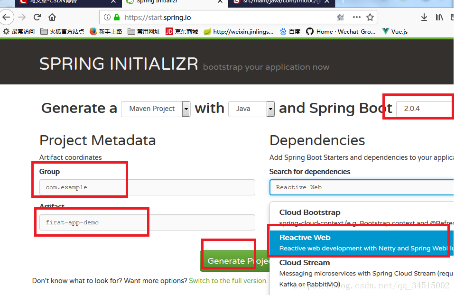The image size is (455, 295).
Task: Open the downloads arrow icon
Action: pos(424,18)
